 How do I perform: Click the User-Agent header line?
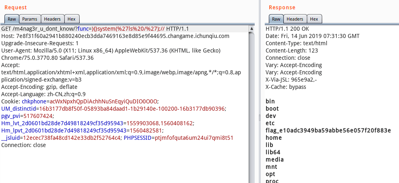pyautogui.click(x=111, y=54)
